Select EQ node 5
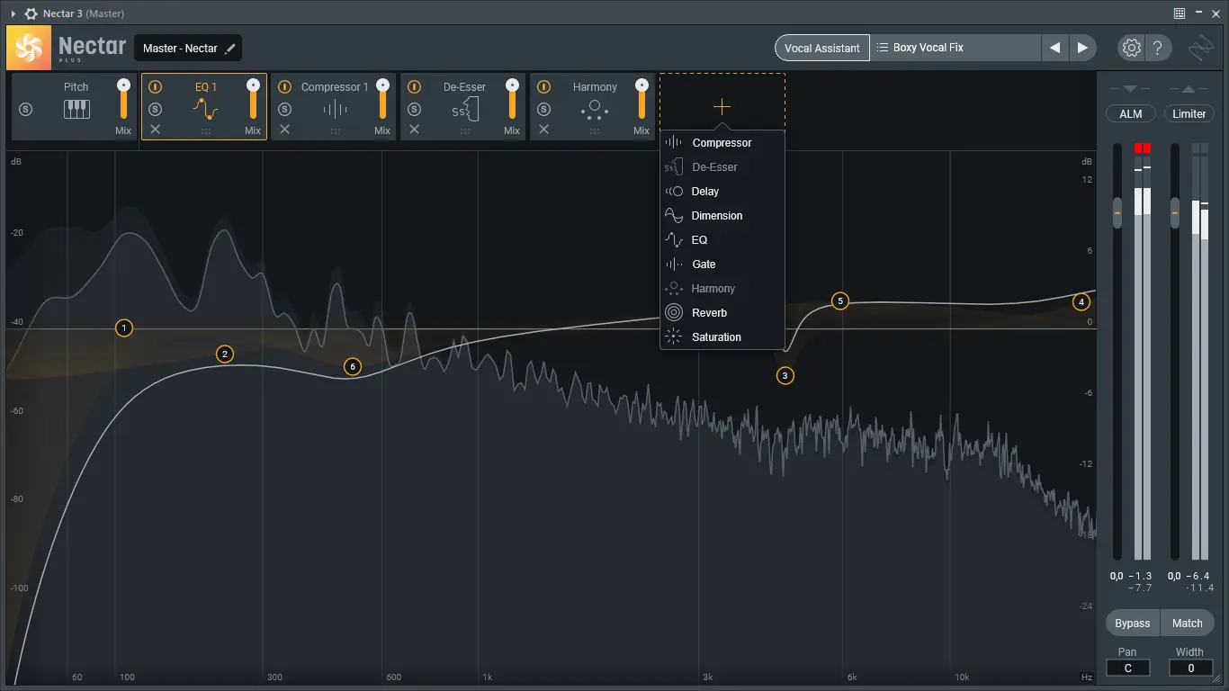This screenshot has width=1229, height=691. [x=840, y=301]
